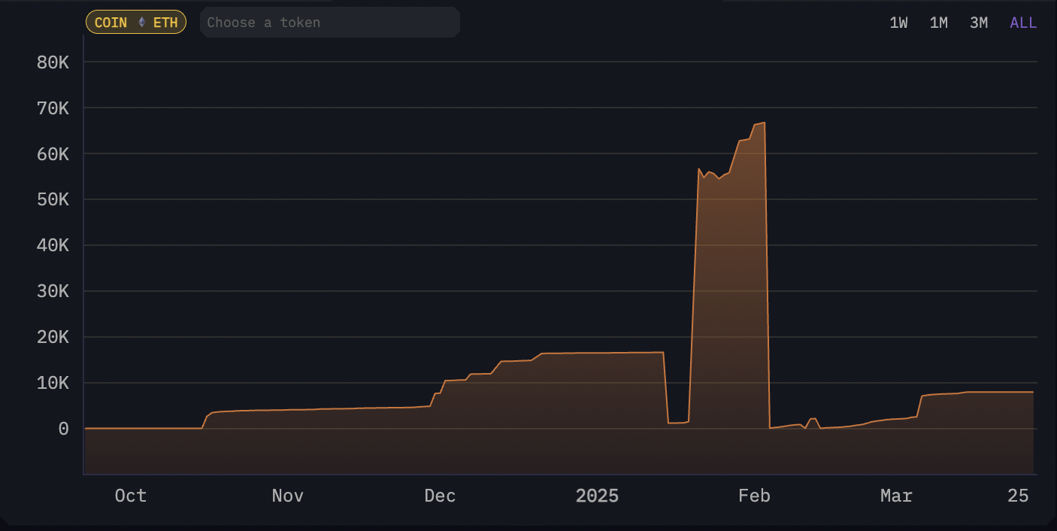Click the 50K label on the y-axis
The height and width of the screenshot is (531, 1057).
53,200
